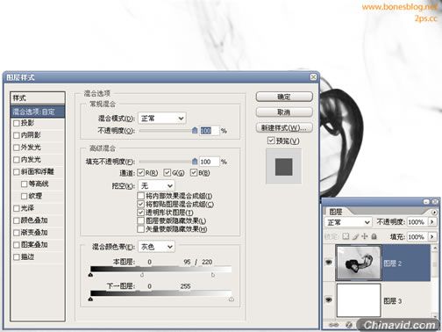Viewport: 442px width, 332px height.
Task: Uncheck 将剪贴图层混合成组 option
Action: (140, 204)
